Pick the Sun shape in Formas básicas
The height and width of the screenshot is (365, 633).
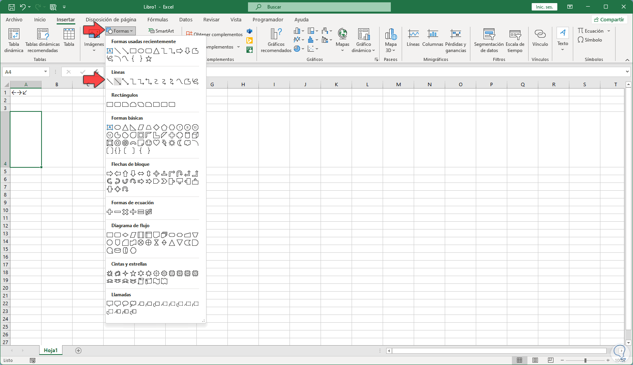(x=172, y=143)
